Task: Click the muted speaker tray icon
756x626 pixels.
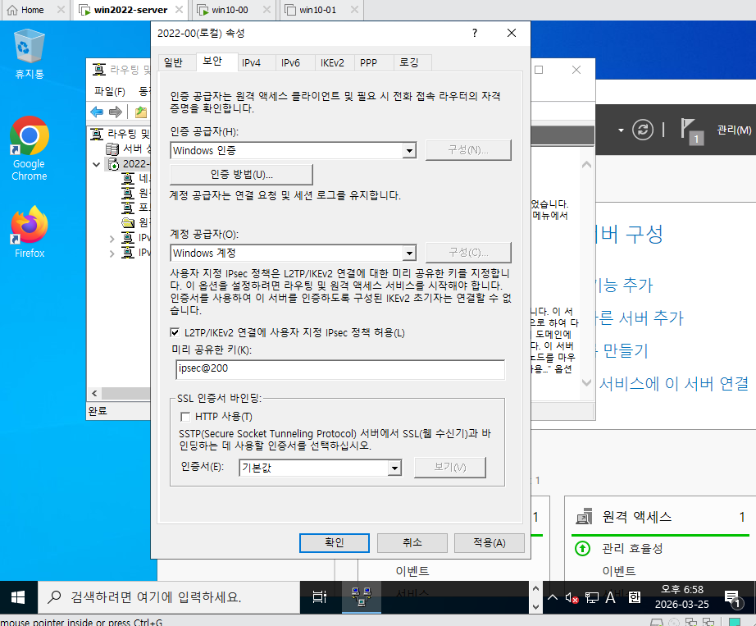Action: tap(572, 598)
